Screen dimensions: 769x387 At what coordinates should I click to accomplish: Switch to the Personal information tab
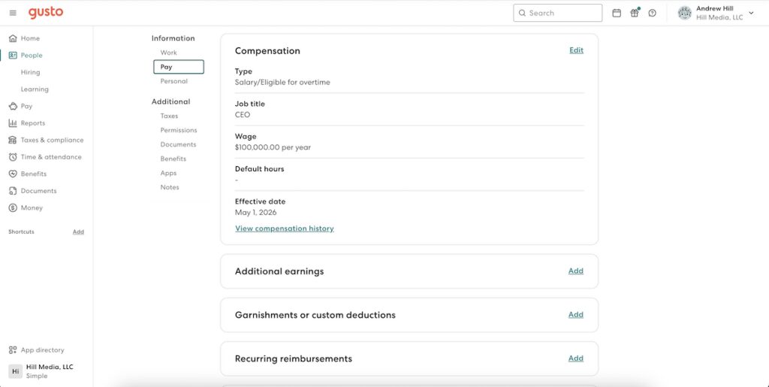(x=173, y=81)
